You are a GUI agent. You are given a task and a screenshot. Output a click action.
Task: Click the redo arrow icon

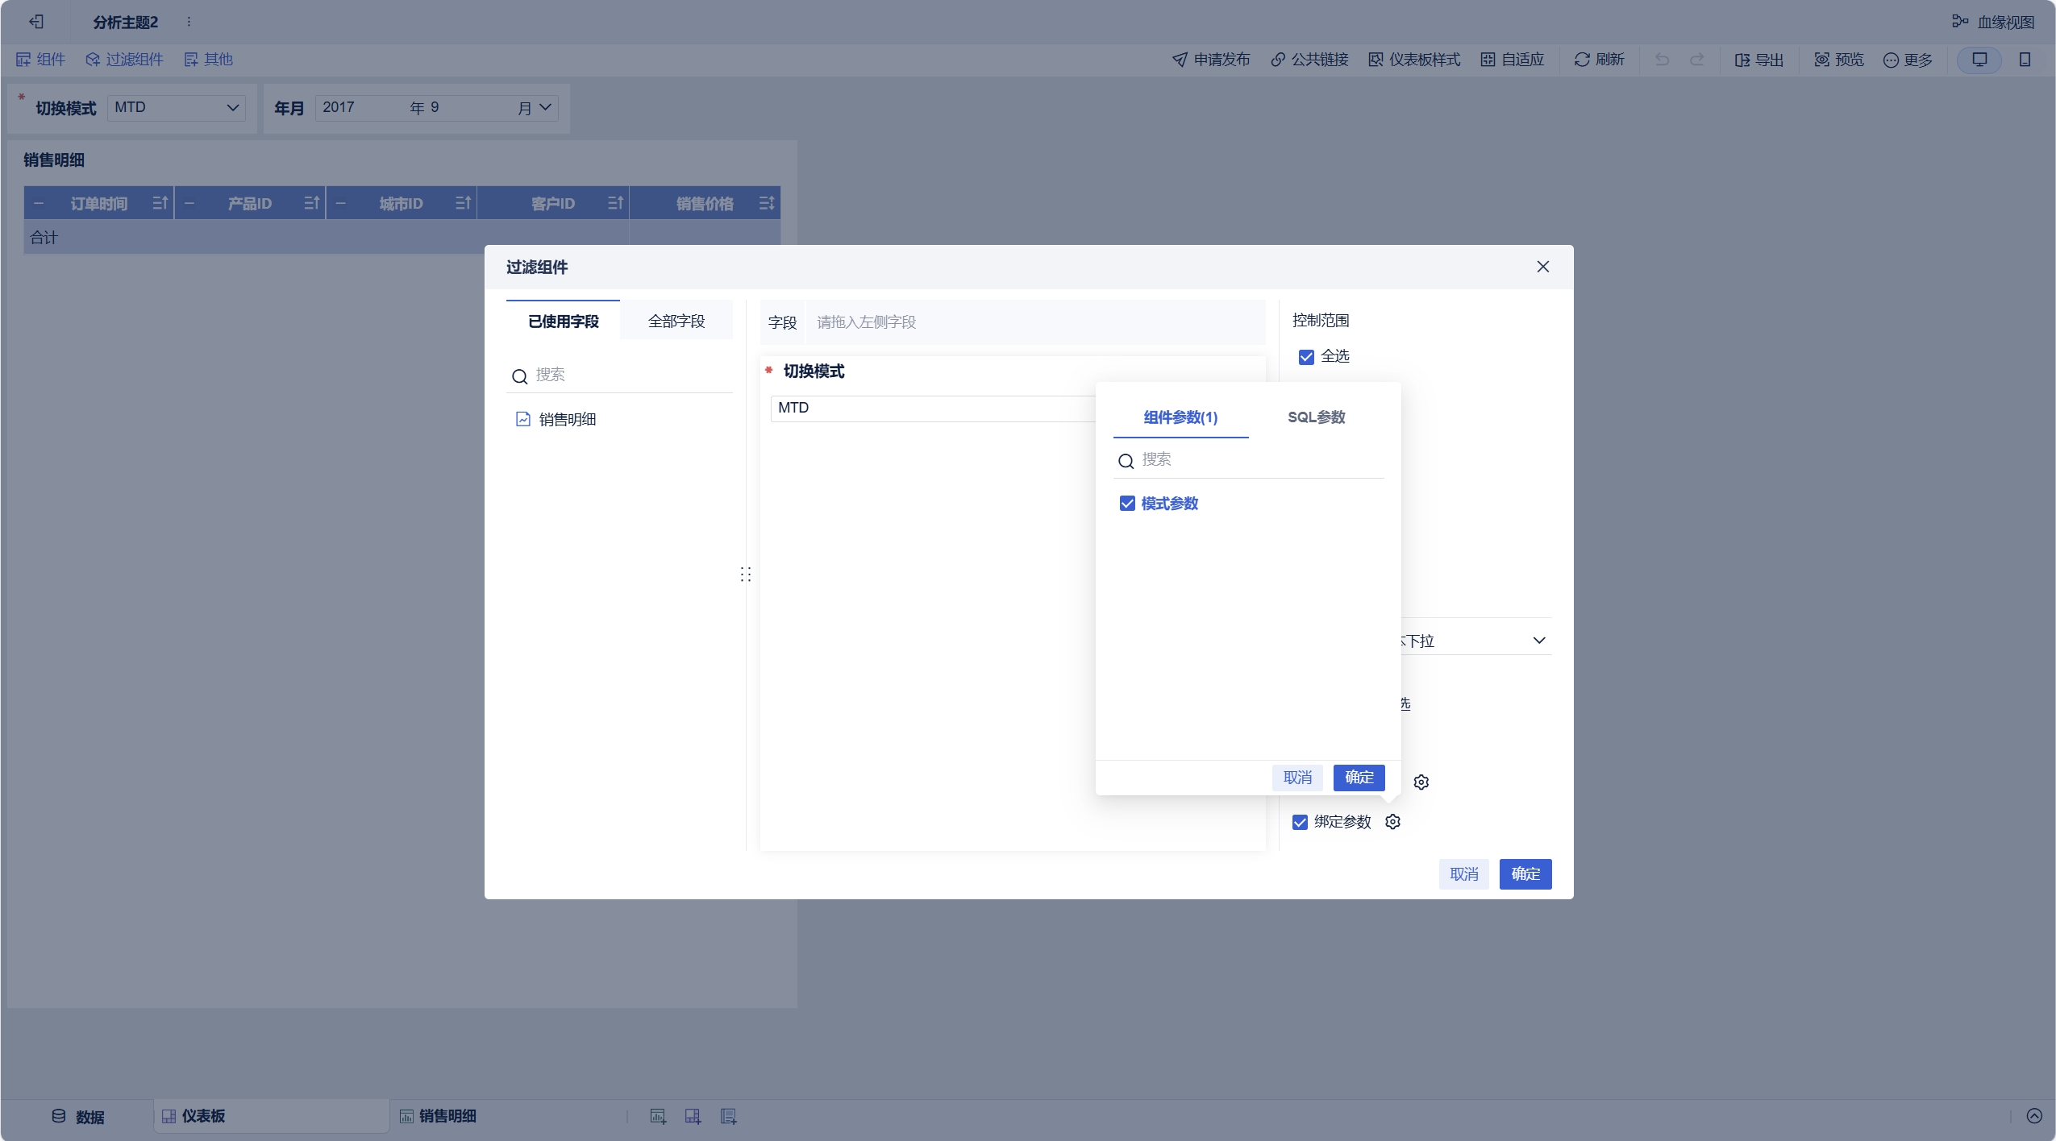pos(1697,60)
